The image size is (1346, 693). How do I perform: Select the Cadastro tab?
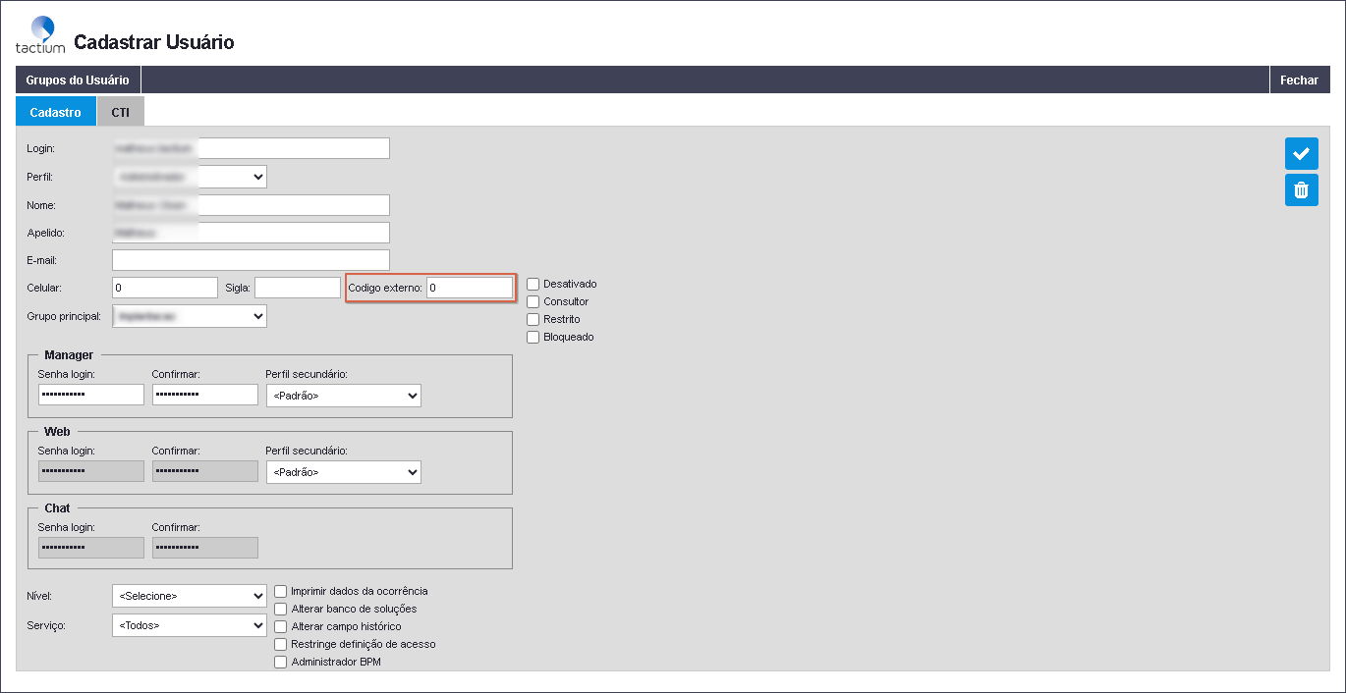click(56, 112)
